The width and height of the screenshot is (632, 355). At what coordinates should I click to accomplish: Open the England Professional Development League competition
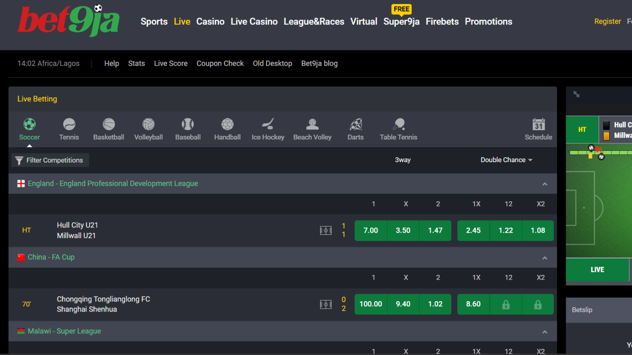[113, 184]
